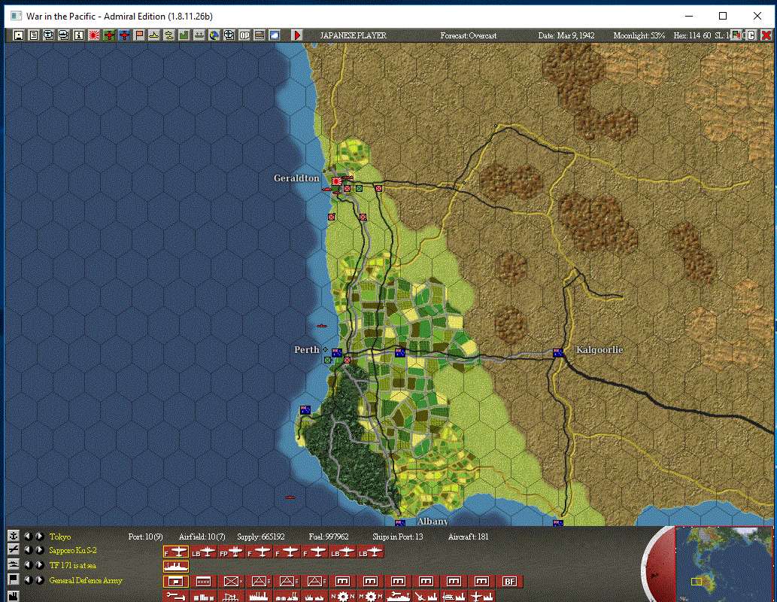Click the green flag icon in top-right toolbar

[x=737, y=35]
